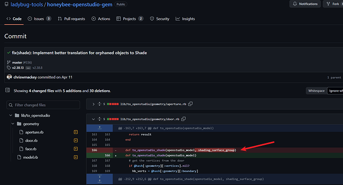The width and height of the screenshot is (343, 185).
Task: Click the chriswmackey avatar image
Action: coord(9,77)
